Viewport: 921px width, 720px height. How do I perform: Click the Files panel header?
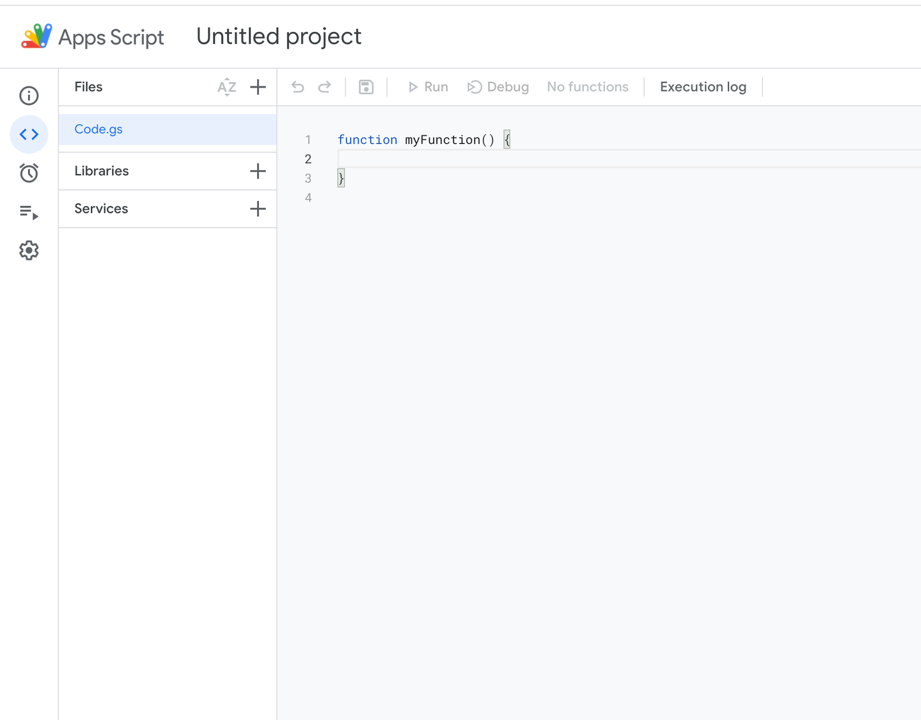(88, 87)
